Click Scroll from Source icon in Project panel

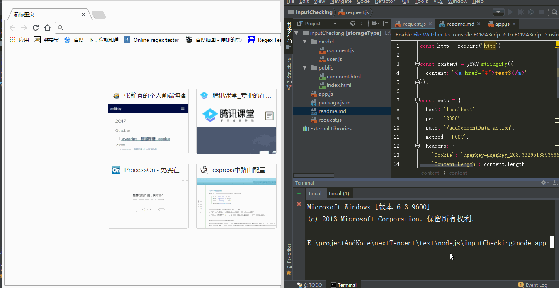[x=353, y=24]
